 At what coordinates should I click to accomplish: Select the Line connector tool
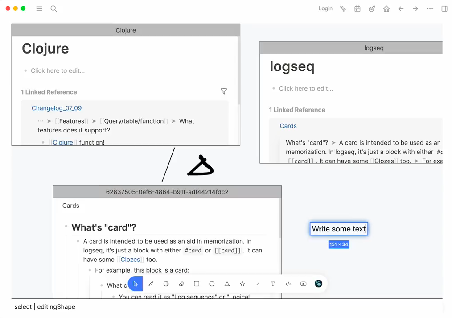pos(258,284)
